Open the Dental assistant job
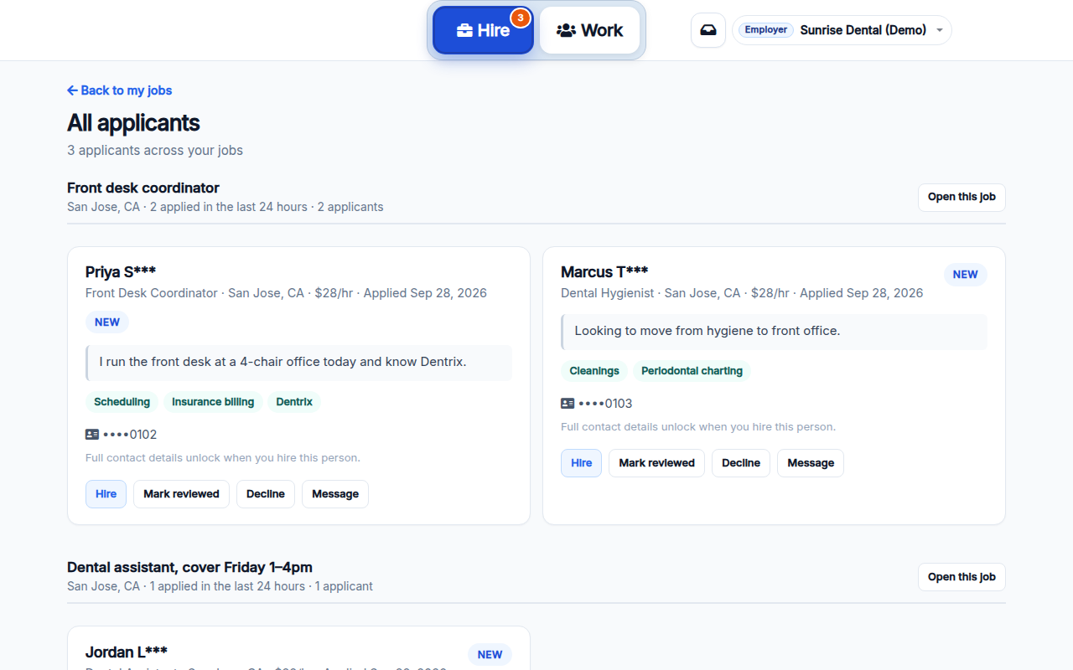The height and width of the screenshot is (670, 1073). point(962,577)
